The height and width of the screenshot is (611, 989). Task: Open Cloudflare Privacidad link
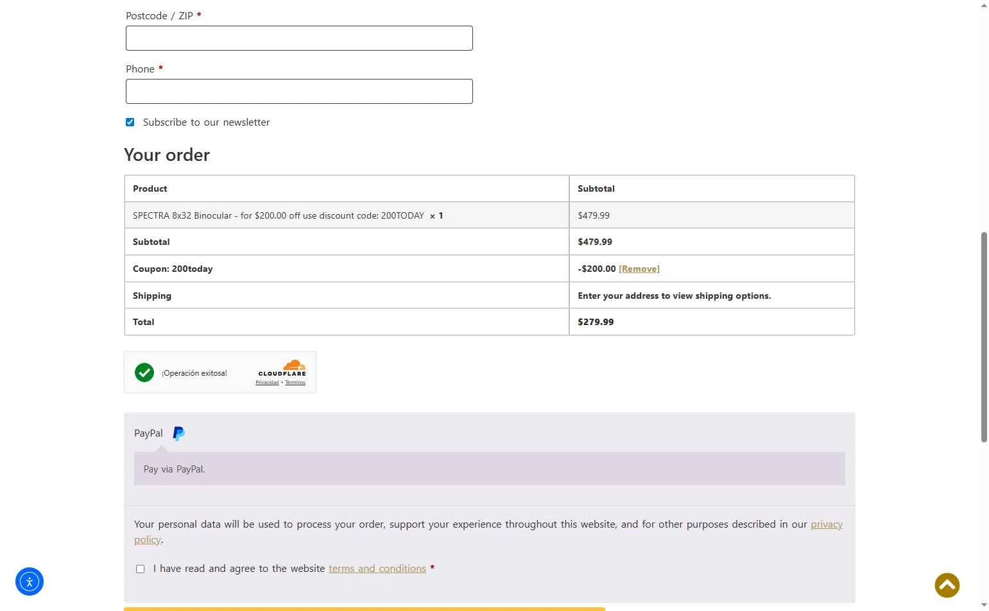[267, 383]
